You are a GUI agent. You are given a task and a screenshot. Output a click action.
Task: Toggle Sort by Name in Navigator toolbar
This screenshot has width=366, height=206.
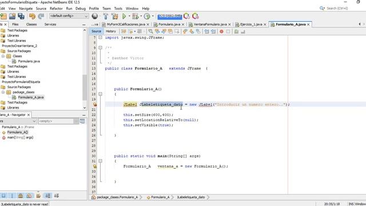pyautogui.click(x=47, y=196)
